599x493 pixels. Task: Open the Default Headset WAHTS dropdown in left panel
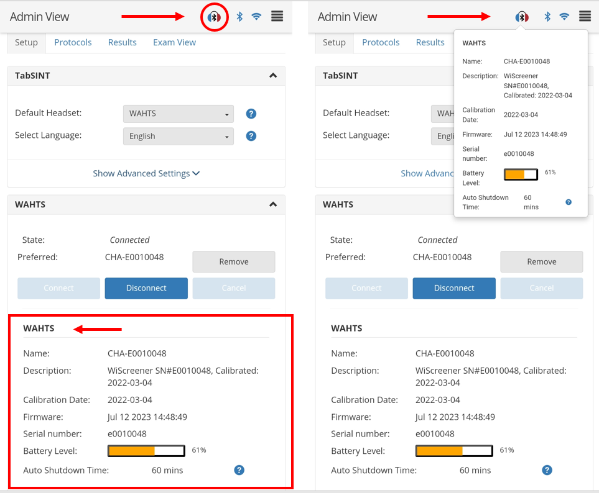(179, 114)
